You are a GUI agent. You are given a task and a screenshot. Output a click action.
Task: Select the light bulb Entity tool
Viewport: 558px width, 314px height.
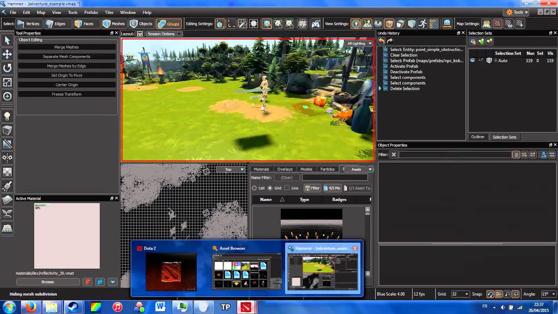pos(7,116)
